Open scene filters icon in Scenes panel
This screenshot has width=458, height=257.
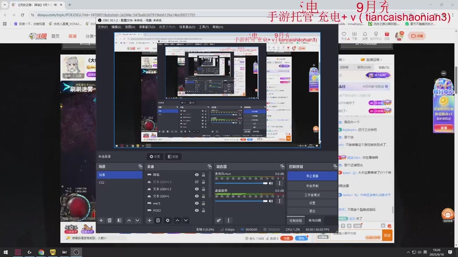(x=119, y=220)
